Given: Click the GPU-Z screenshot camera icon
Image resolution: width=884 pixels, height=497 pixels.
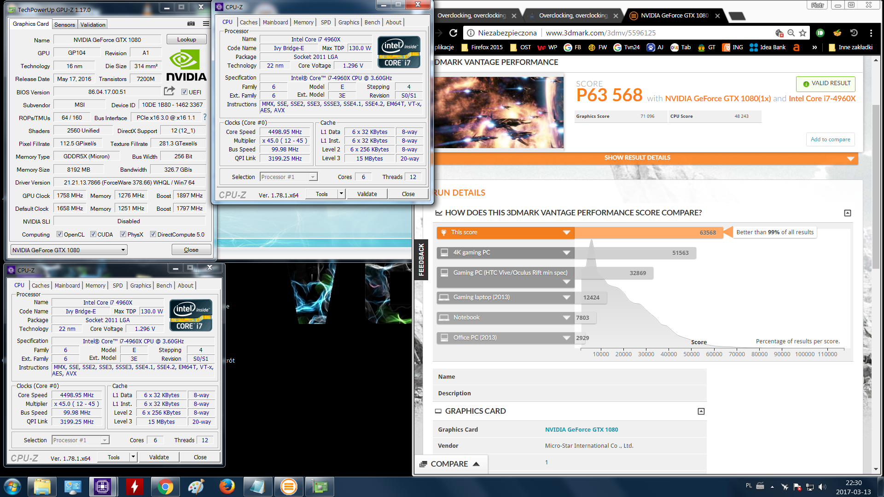Looking at the screenshot, I should 191,24.
